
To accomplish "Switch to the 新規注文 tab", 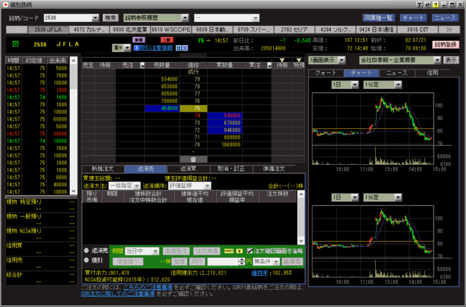I will click(103, 169).
